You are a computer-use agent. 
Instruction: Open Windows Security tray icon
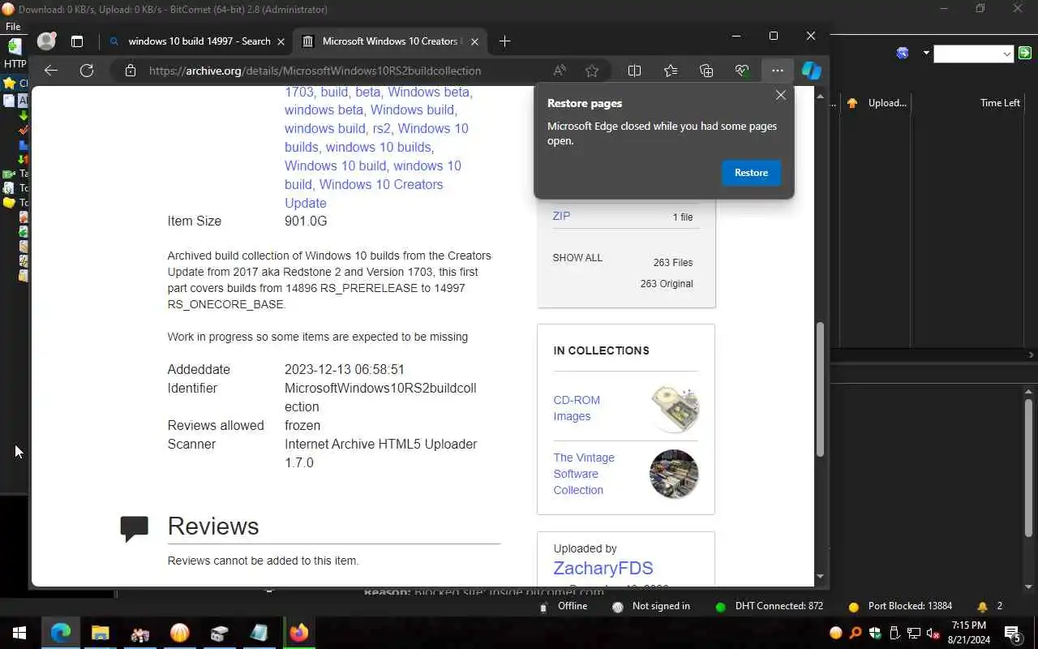875,633
